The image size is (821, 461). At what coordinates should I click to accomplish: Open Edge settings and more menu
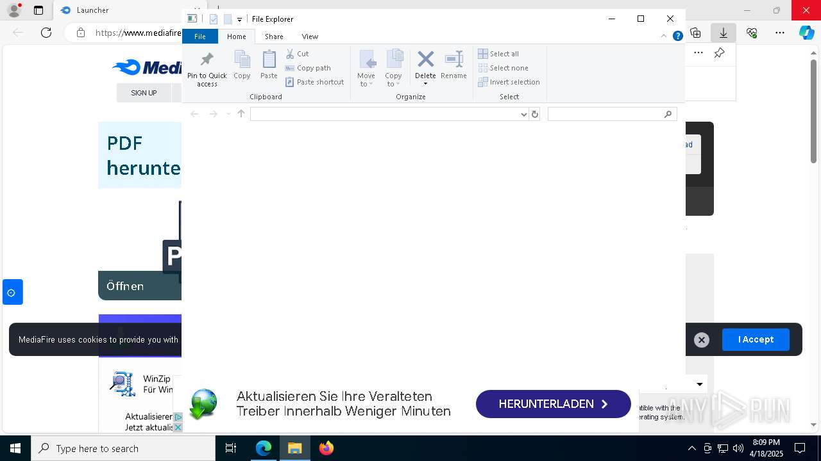(780, 33)
